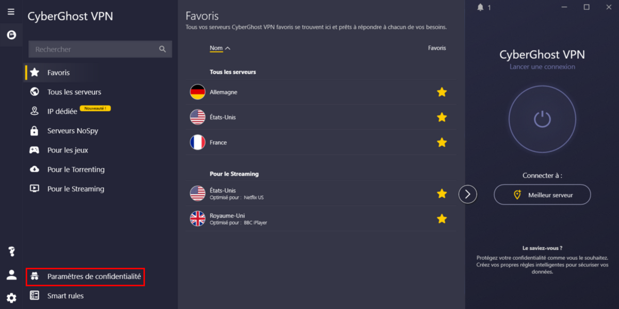Toggle Royaume-Uni BBC iPlayer favorite star
Image resolution: width=619 pixels, height=309 pixels.
pyautogui.click(x=442, y=219)
